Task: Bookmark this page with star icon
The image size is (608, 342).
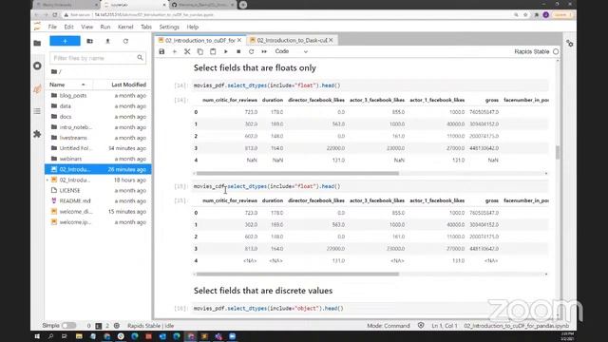Action: pos(525,15)
